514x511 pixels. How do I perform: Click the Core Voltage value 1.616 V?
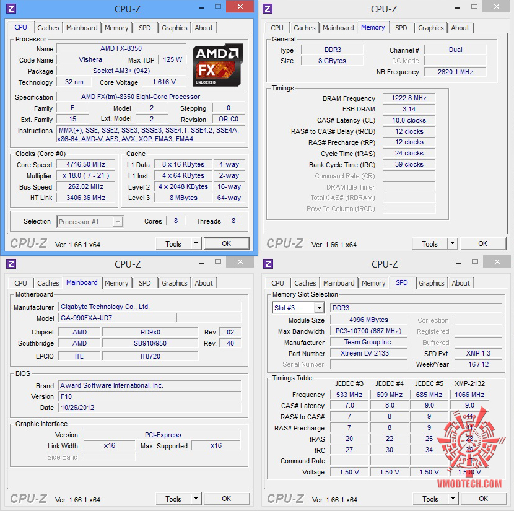click(164, 82)
